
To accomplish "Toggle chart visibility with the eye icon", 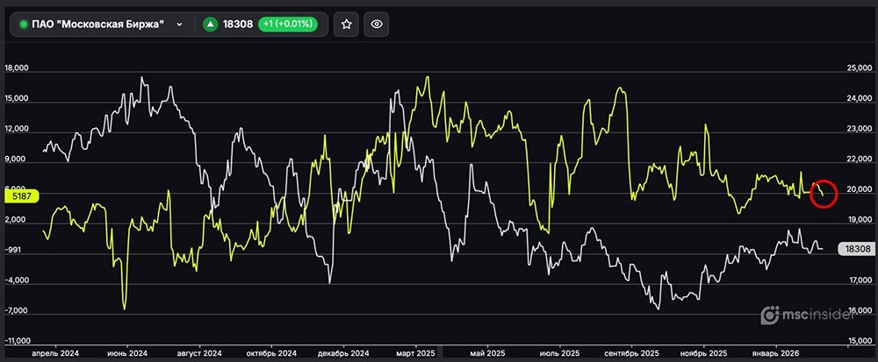I will [377, 25].
